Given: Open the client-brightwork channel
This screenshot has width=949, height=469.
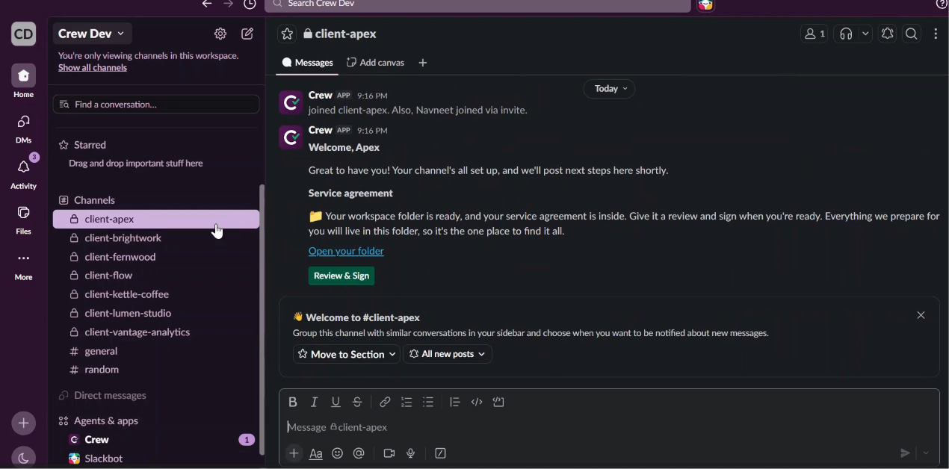Looking at the screenshot, I should [156, 238].
